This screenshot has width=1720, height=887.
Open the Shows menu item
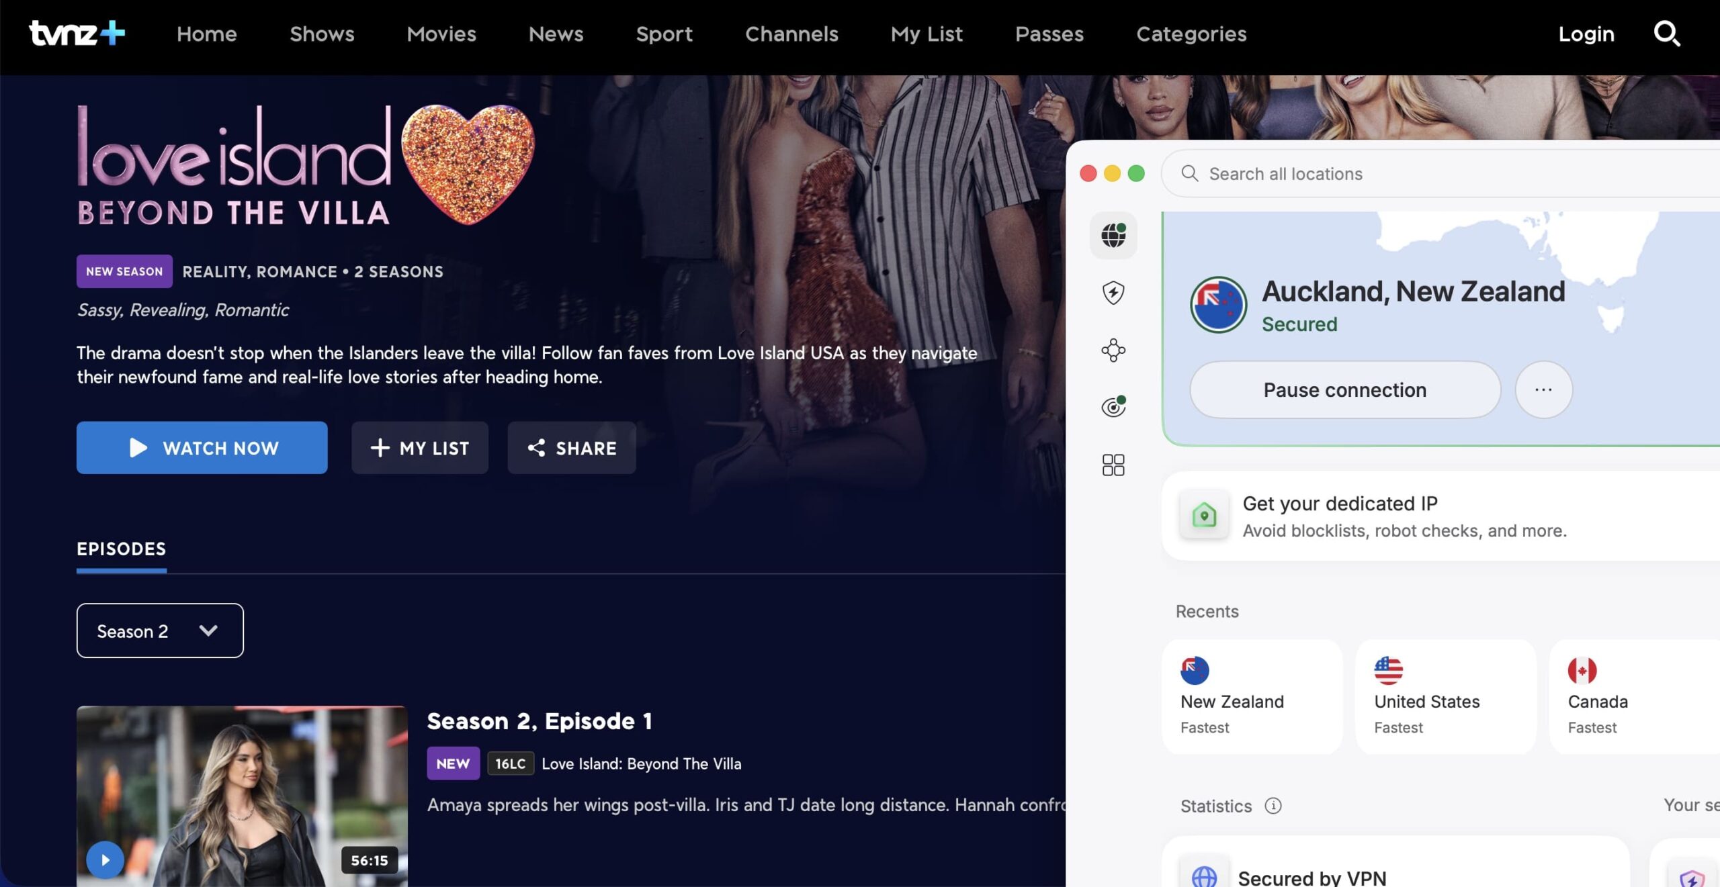(322, 34)
